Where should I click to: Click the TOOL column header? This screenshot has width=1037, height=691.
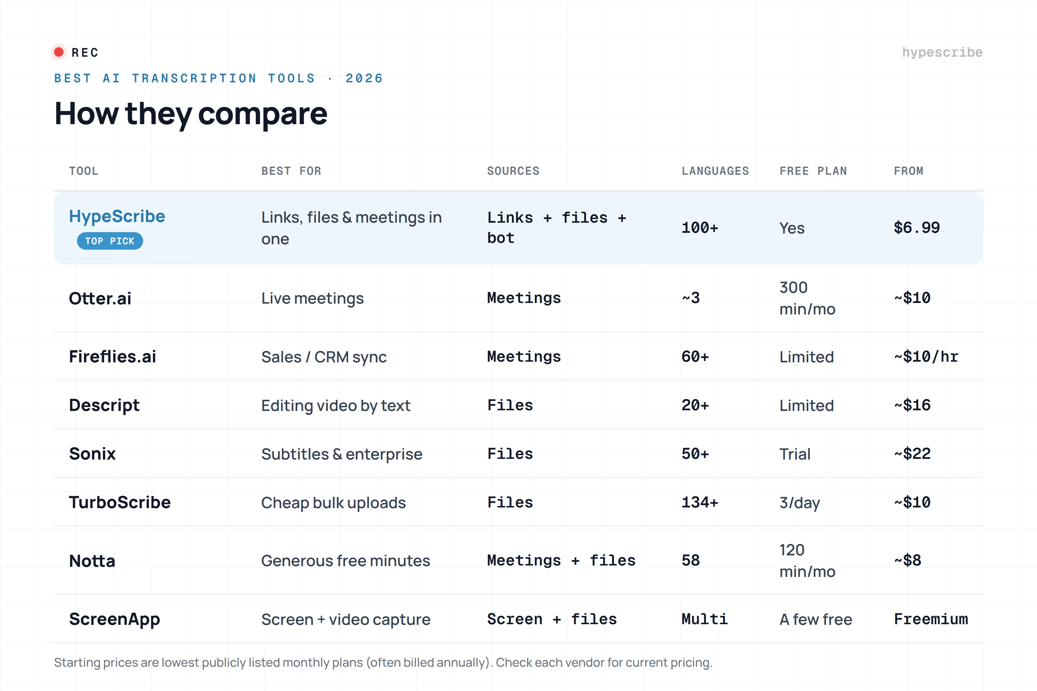[x=84, y=171]
